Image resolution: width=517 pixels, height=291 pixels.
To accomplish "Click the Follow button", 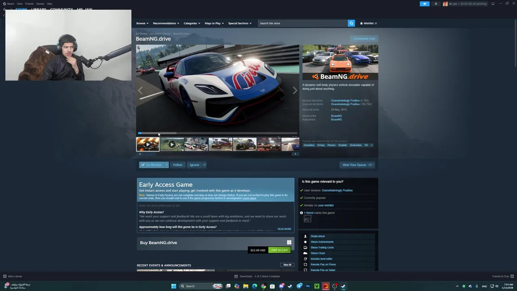I will pos(178,165).
